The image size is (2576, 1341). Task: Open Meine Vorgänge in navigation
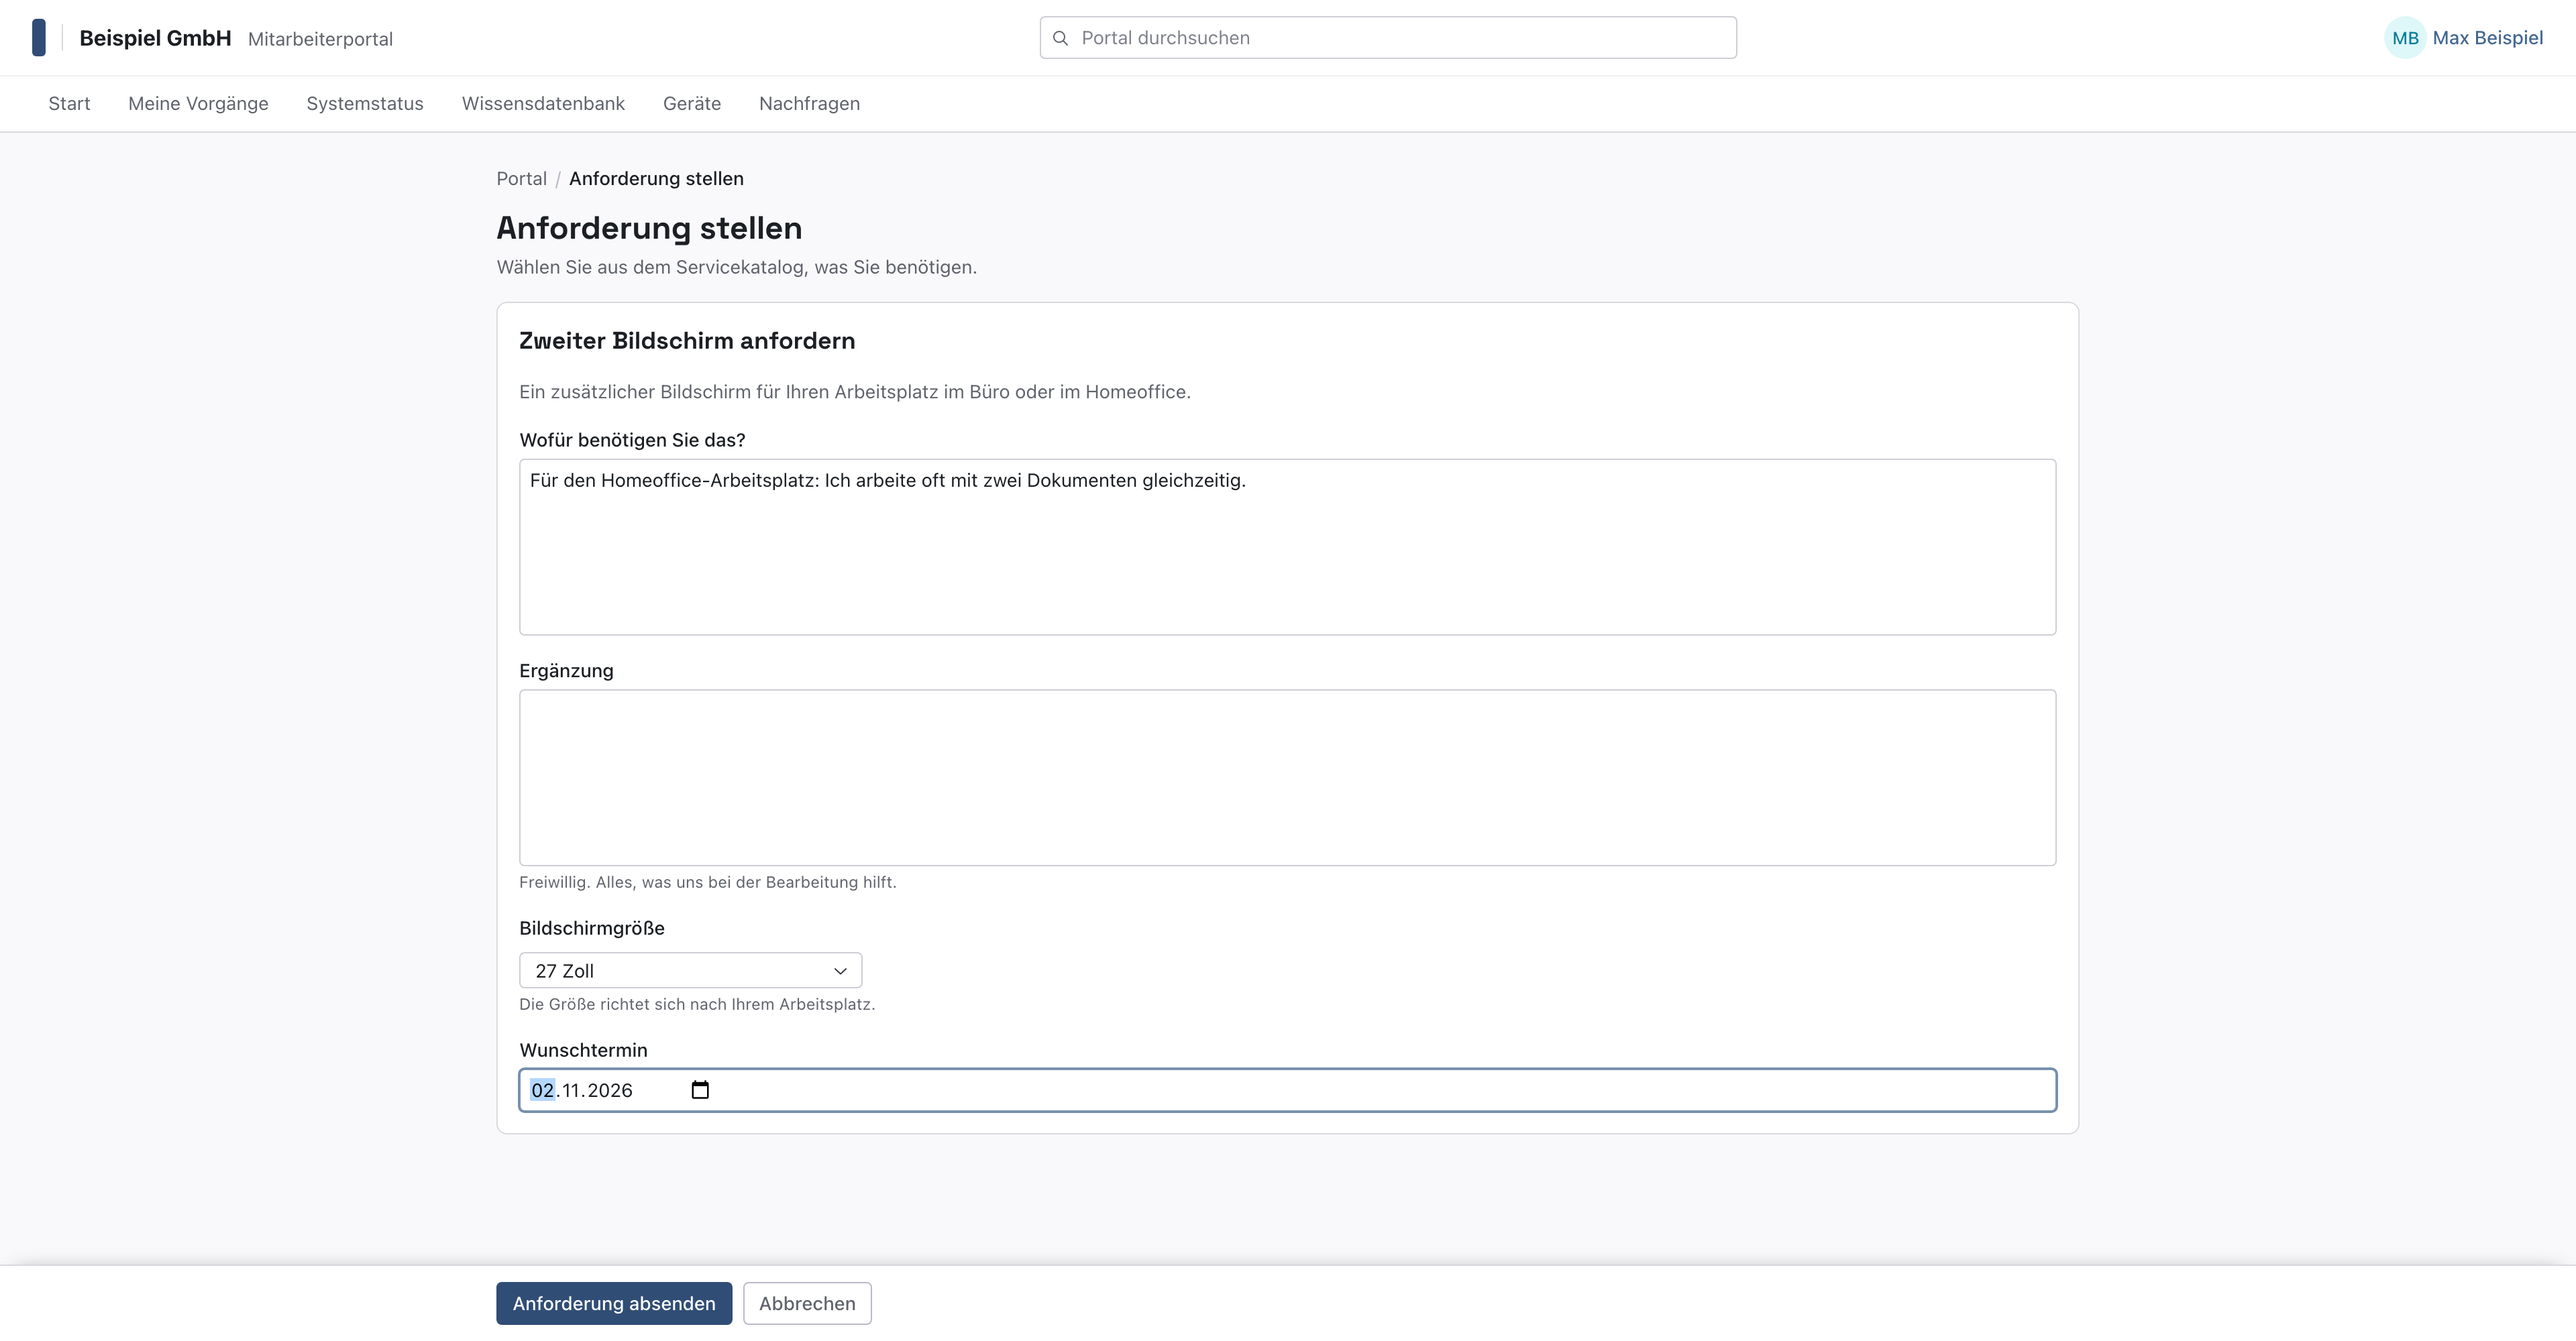[x=198, y=104]
